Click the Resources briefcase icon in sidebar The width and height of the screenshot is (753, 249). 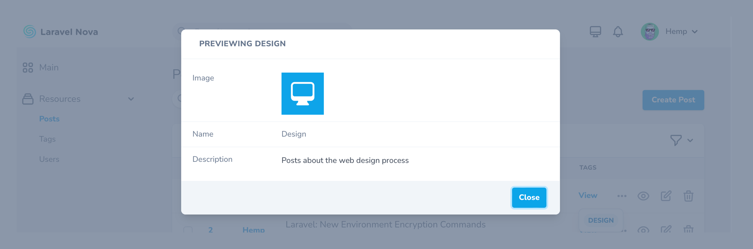(28, 99)
